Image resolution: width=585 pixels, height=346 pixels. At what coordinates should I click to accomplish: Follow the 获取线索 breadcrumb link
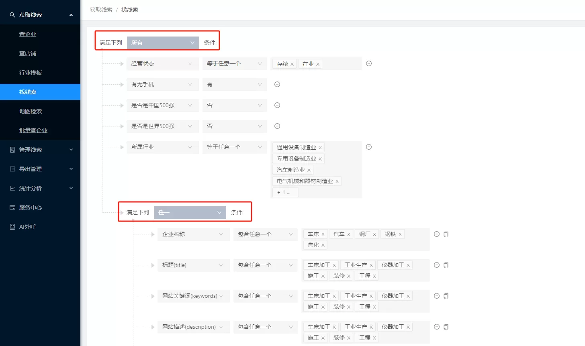[x=100, y=10]
